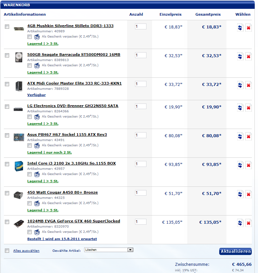
Task: Click the Verfügbar availability link
Action: click(x=37, y=95)
